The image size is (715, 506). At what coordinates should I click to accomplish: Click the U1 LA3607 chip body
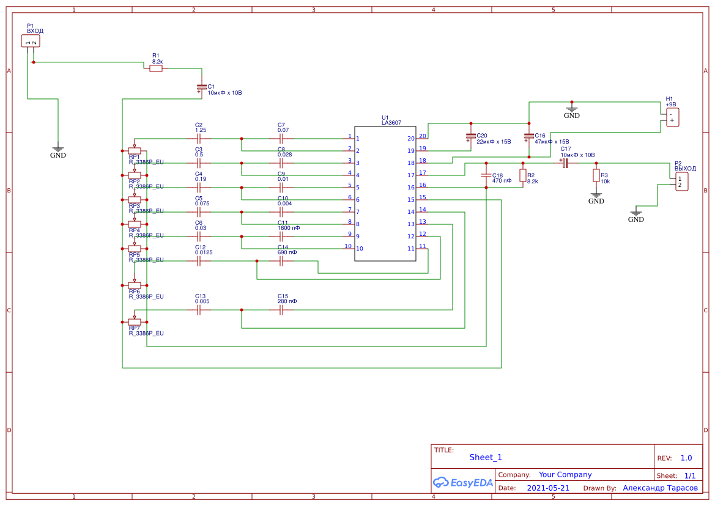385,194
